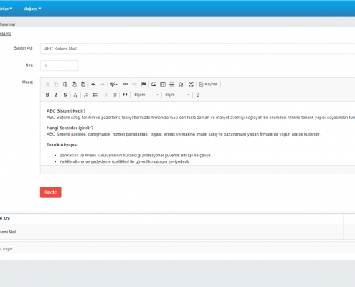This screenshot has width=355, height=287.
Task: Toggle italic text formatting
Action: pos(56,95)
